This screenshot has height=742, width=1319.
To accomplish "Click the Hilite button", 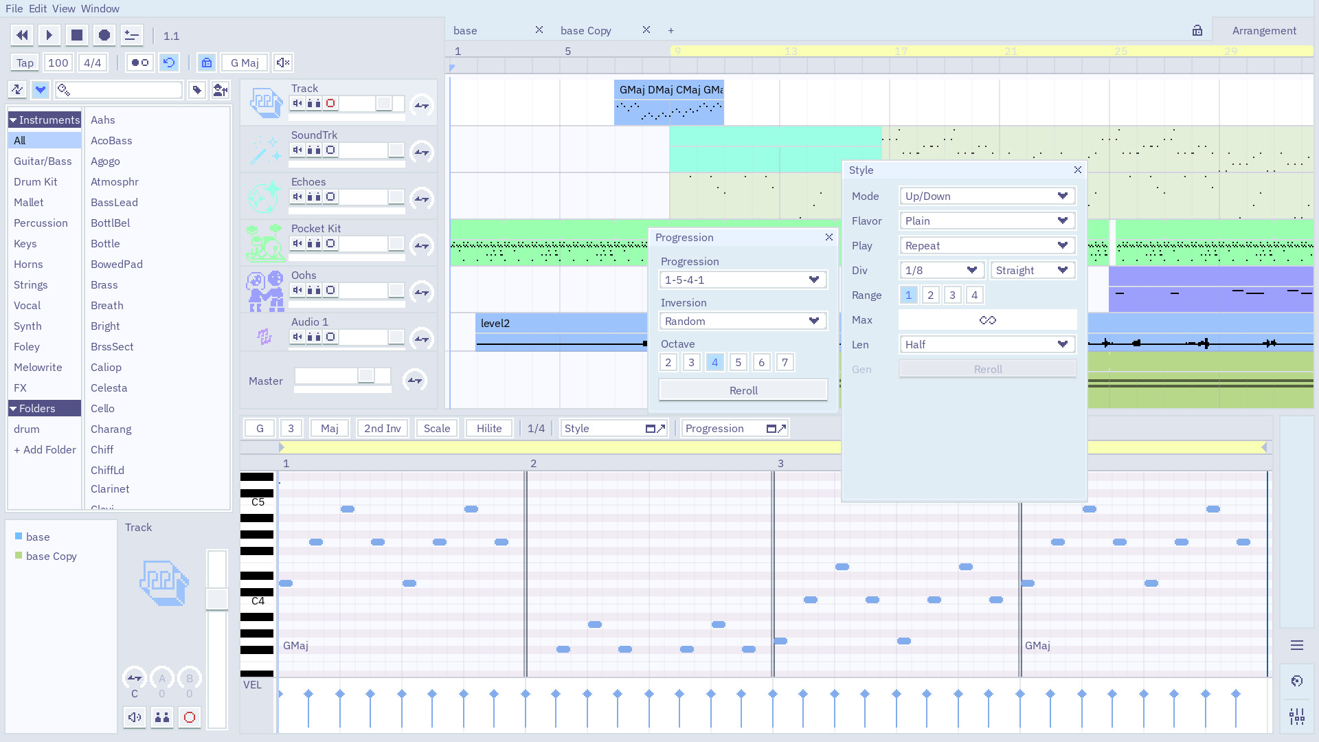I will point(489,428).
